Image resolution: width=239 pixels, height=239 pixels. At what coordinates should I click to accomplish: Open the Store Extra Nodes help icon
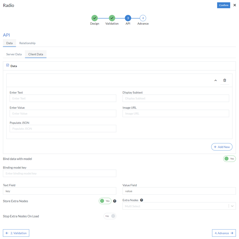[114, 201]
